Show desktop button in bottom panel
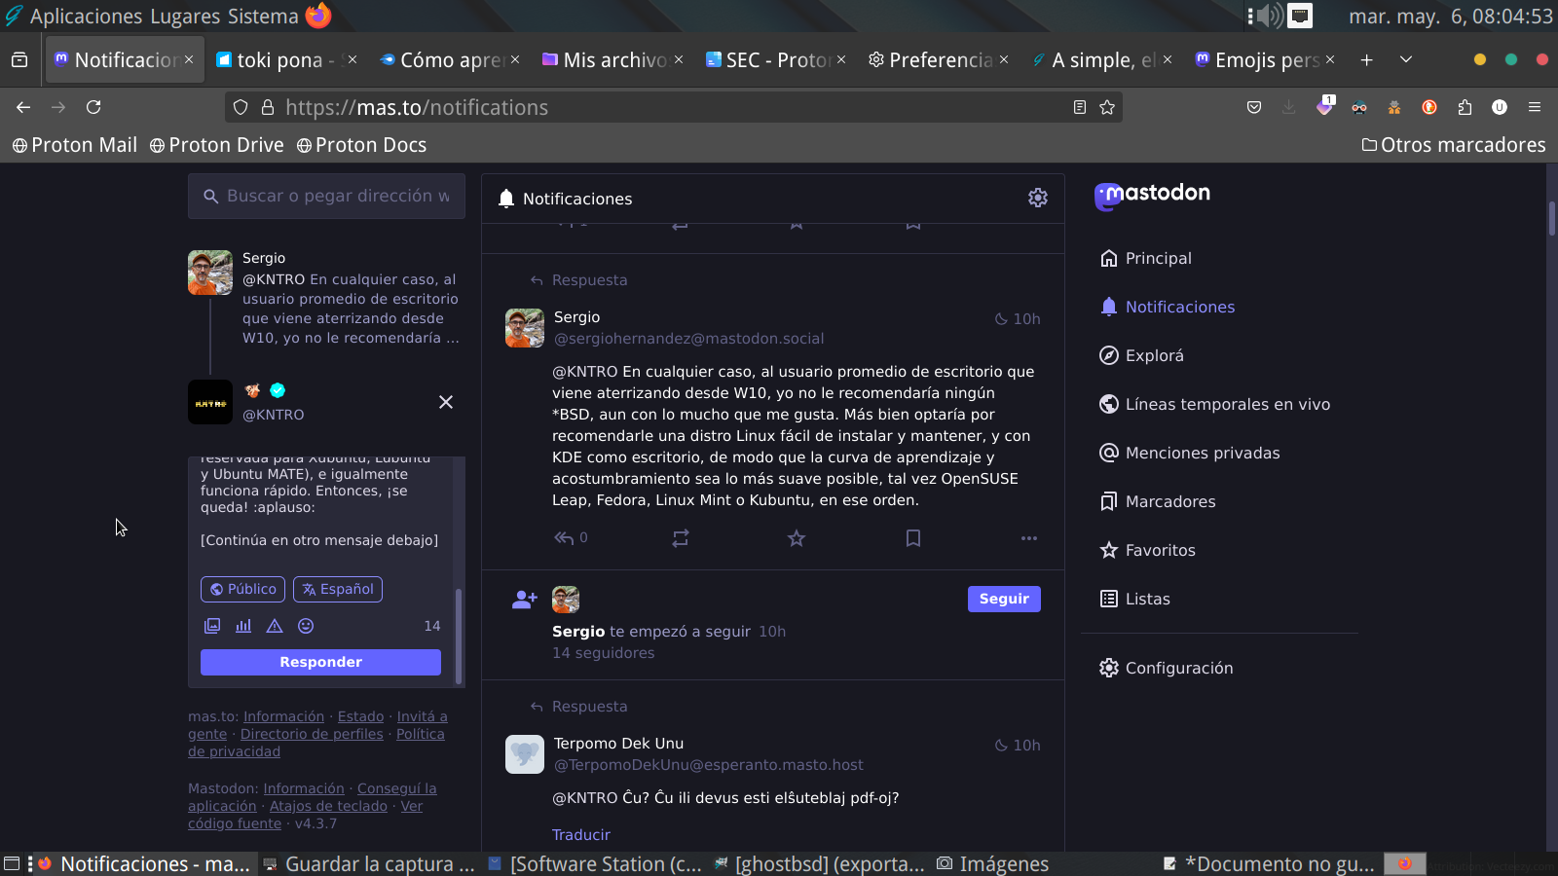 click(12, 864)
